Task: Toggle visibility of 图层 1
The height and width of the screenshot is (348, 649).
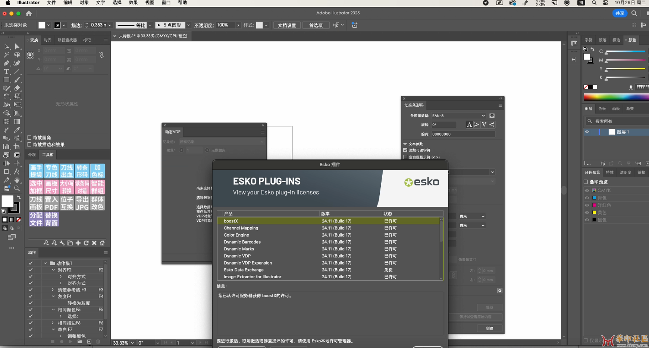Action: click(587, 132)
